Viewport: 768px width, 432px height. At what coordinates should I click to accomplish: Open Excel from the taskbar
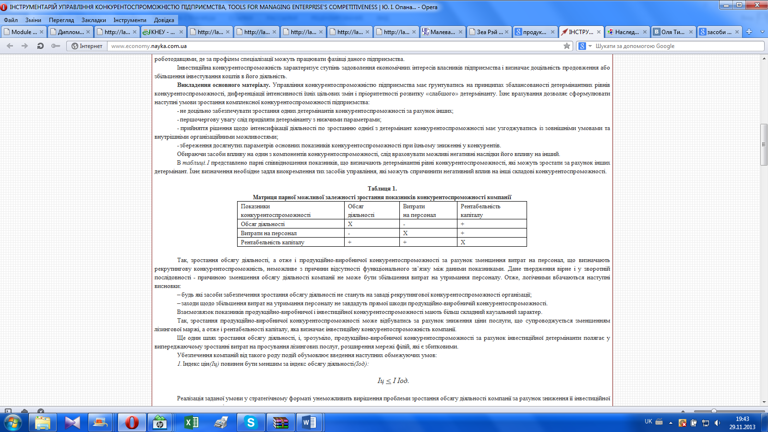191,422
